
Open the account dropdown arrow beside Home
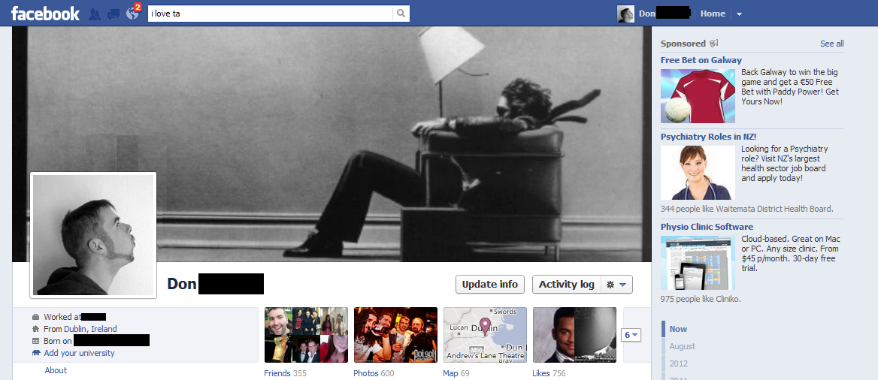[739, 14]
